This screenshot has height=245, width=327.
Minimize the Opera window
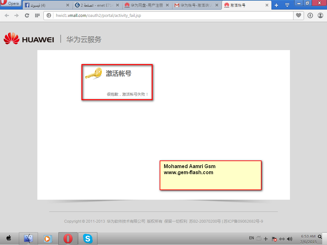pyautogui.click(x=299, y=3)
